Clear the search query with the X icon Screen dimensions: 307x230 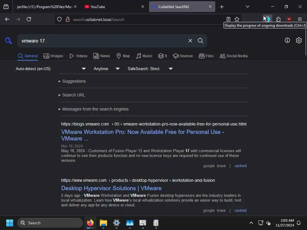(x=190, y=41)
